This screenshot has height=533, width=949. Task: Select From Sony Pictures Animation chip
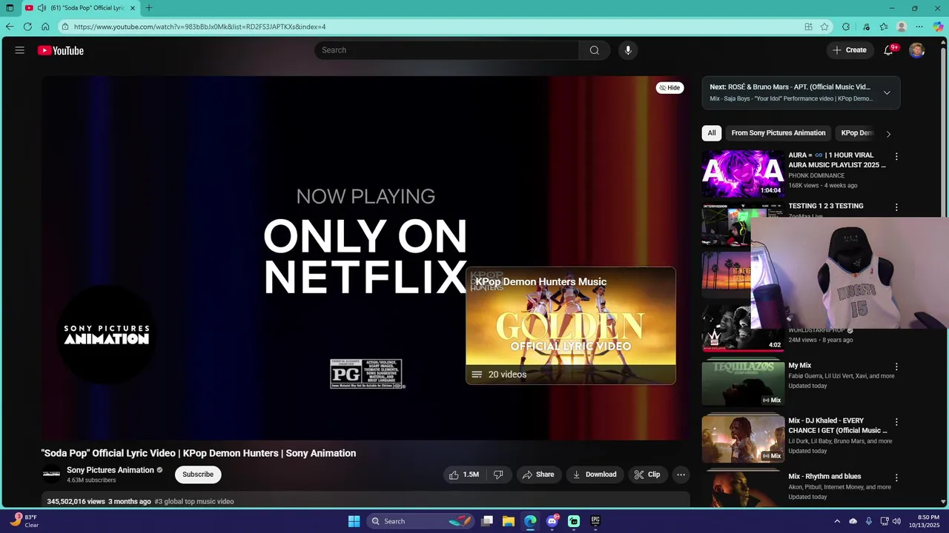coord(778,133)
